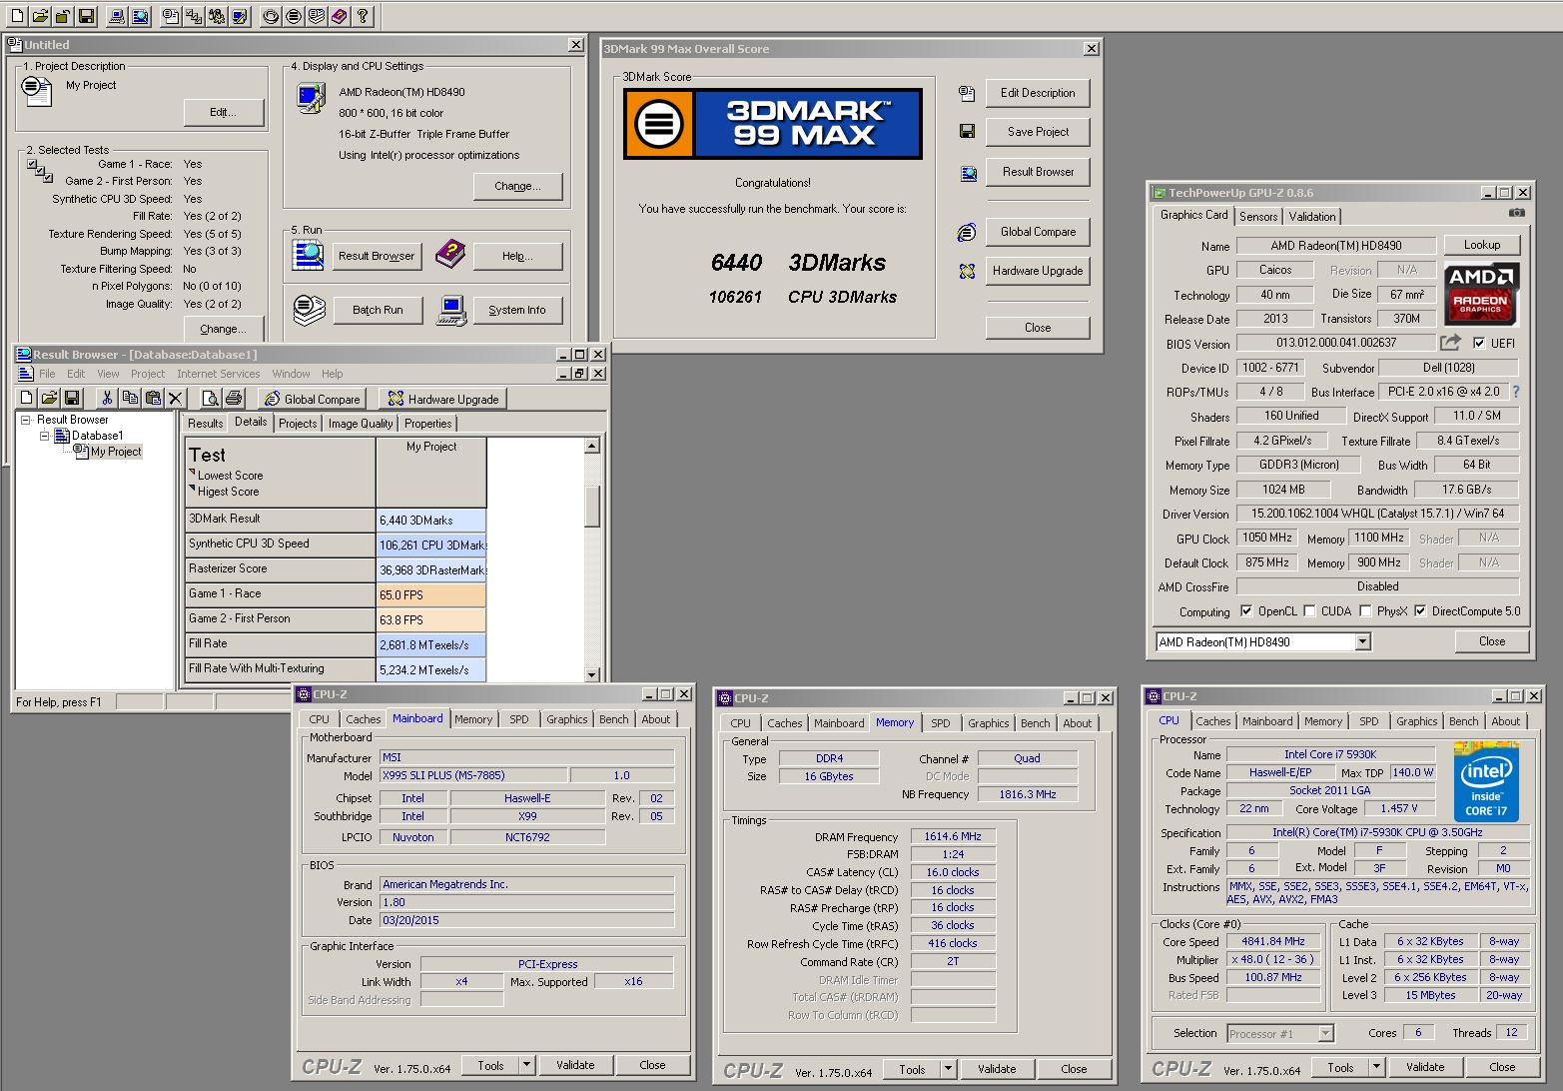Click the scroll down arrow in Result Browser details

click(592, 674)
